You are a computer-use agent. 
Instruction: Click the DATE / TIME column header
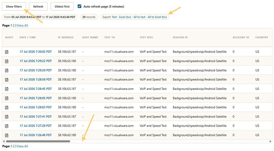coord(28,37)
